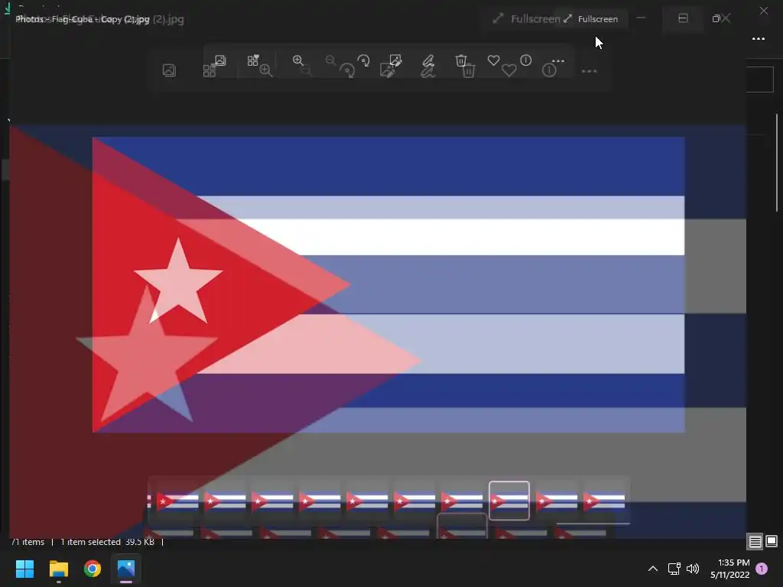Open the volume control tray icon

pos(693,569)
